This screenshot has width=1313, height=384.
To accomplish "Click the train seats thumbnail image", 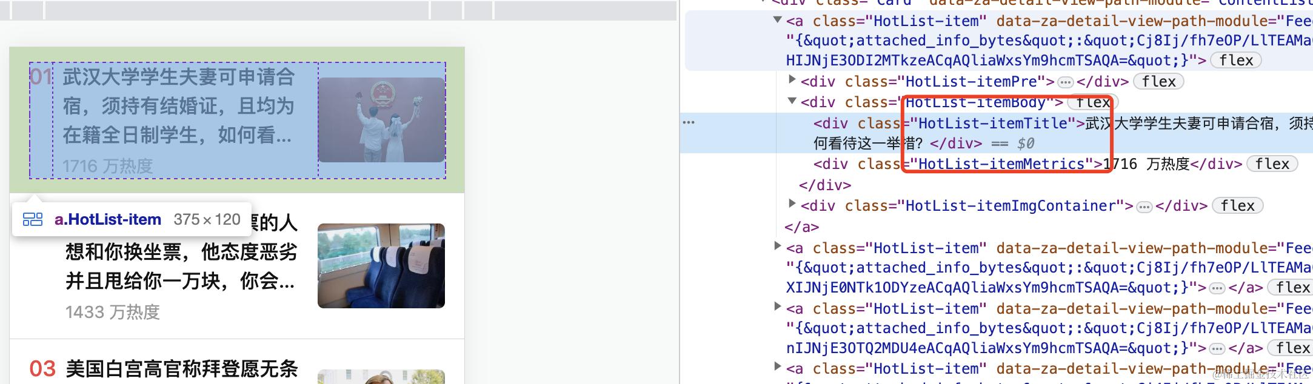I will pyautogui.click(x=381, y=266).
